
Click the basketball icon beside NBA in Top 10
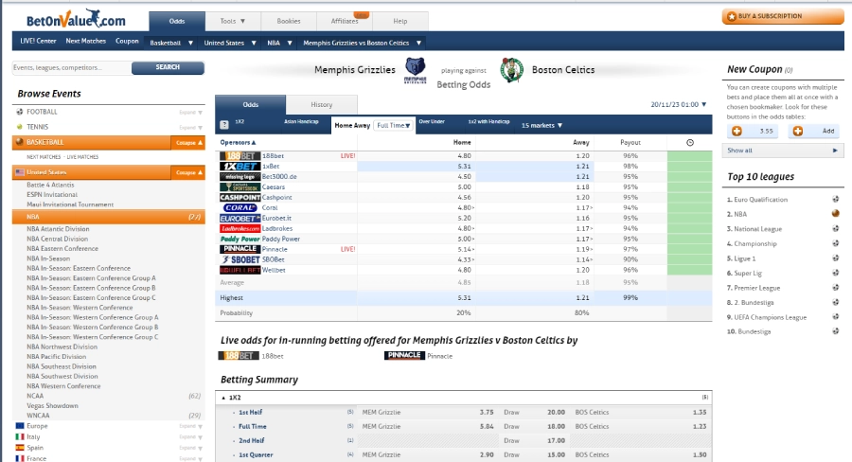tap(836, 214)
